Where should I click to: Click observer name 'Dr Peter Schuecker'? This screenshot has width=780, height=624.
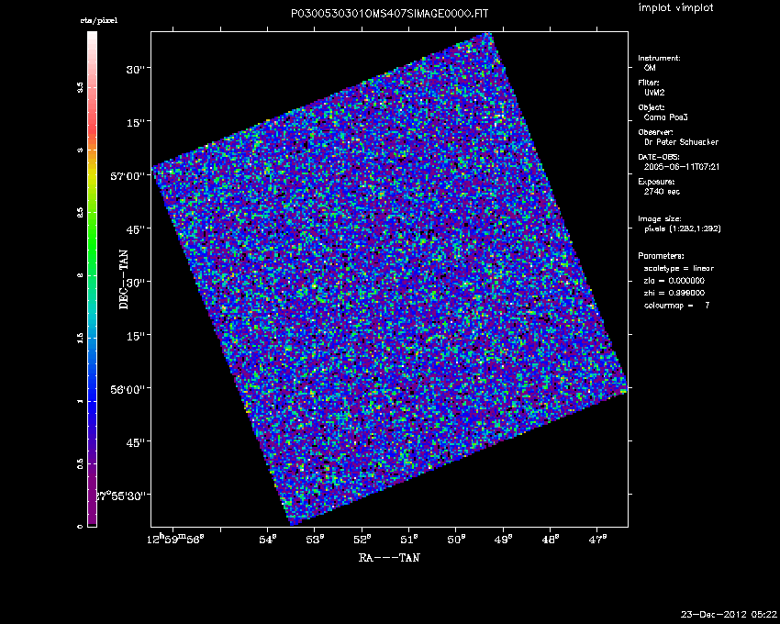click(681, 142)
